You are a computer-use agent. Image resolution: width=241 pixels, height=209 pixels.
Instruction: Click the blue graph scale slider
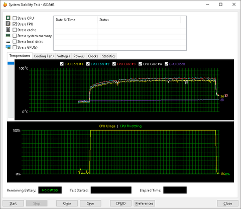(x=11, y=63)
